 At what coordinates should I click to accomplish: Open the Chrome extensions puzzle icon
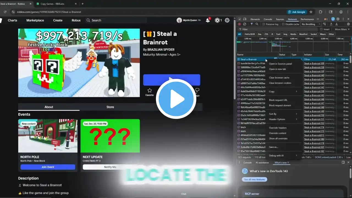tap(321, 12)
